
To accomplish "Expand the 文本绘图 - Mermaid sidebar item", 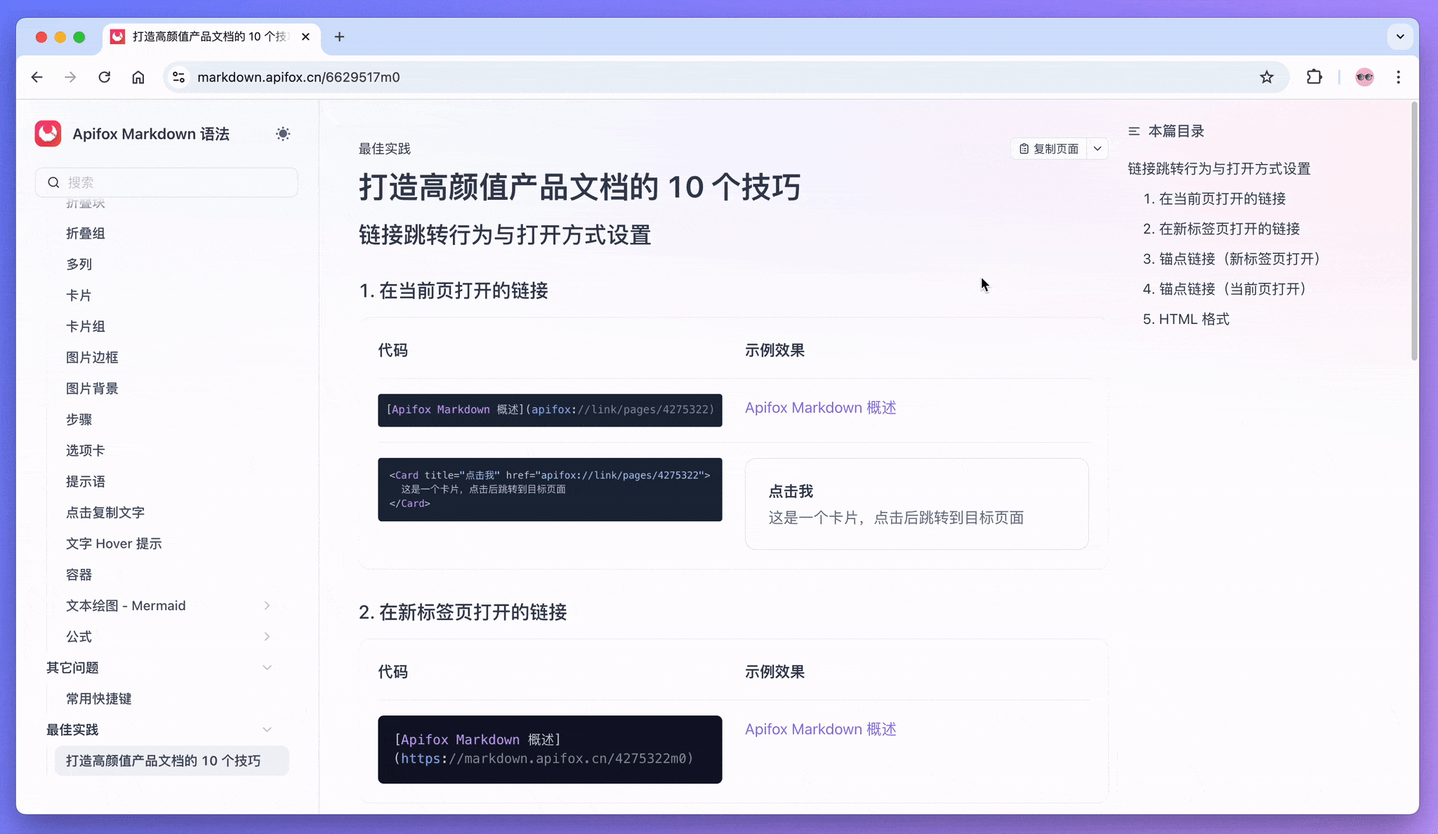I will tap(267, 605).
